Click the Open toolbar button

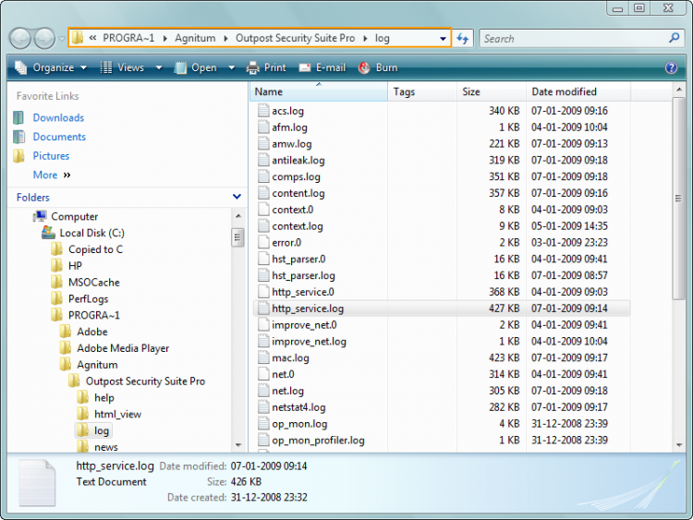pyautogui.click(x=195, y=67)
